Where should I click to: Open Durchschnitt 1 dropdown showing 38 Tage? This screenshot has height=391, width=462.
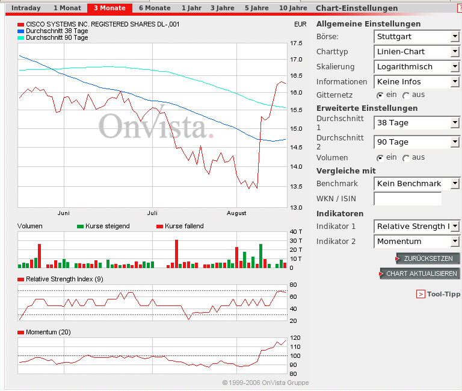click(417, 123)
